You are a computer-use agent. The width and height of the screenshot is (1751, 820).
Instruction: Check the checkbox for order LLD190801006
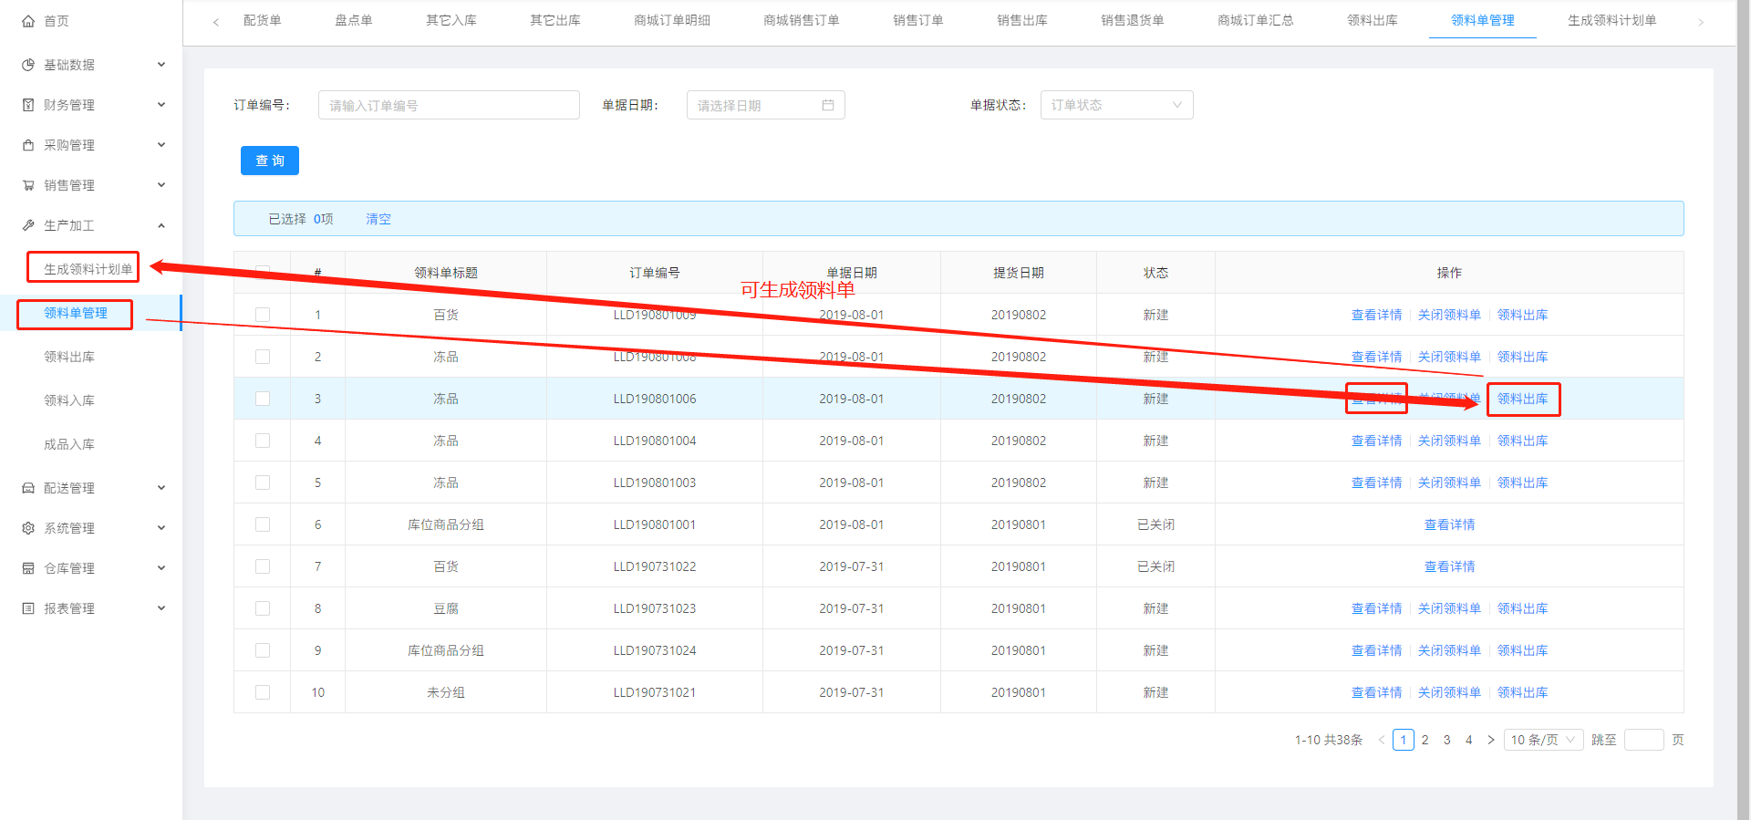click(263, 399)
